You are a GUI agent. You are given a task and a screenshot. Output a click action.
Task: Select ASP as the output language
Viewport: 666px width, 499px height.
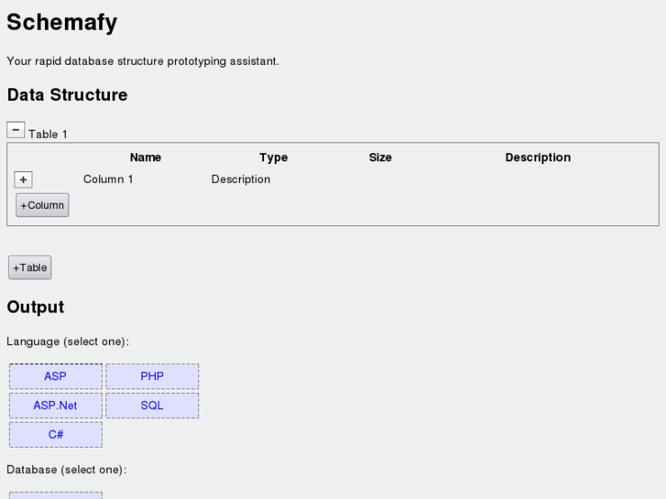pos(56,376)
